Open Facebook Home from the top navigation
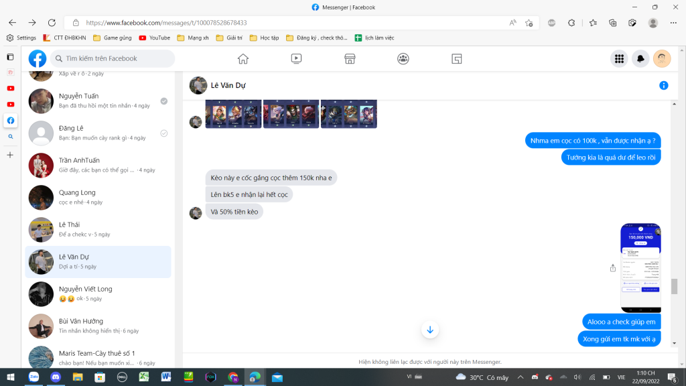The width and height of the screenshot is (686, 386). coord(243,59)
